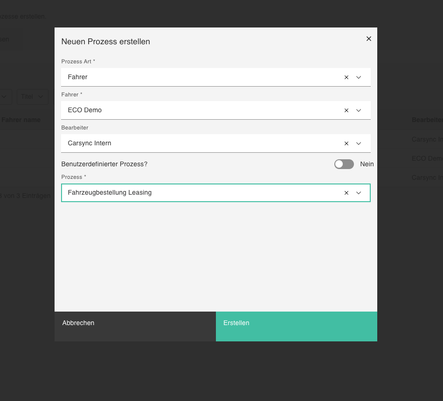Clear the Prozess Art field value Fahrer
This screenshot has height=401, width=443.
[x=346, y=77]
